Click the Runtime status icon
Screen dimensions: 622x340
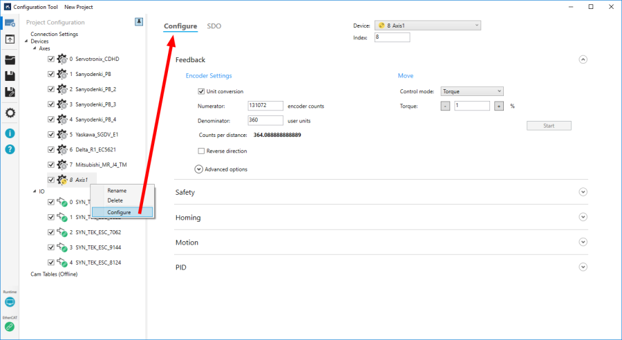click(10, 302)
